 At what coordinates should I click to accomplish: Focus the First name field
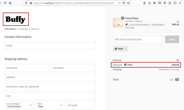[x=27, y=68]
